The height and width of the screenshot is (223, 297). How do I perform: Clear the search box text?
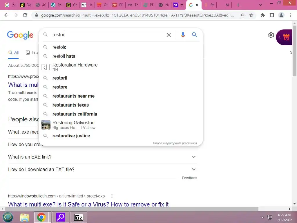click(169, 35)
